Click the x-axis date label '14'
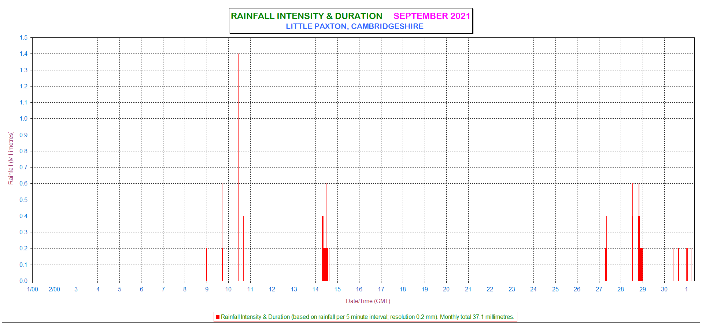This screenshot has width=702, height=324. [315, 289]
